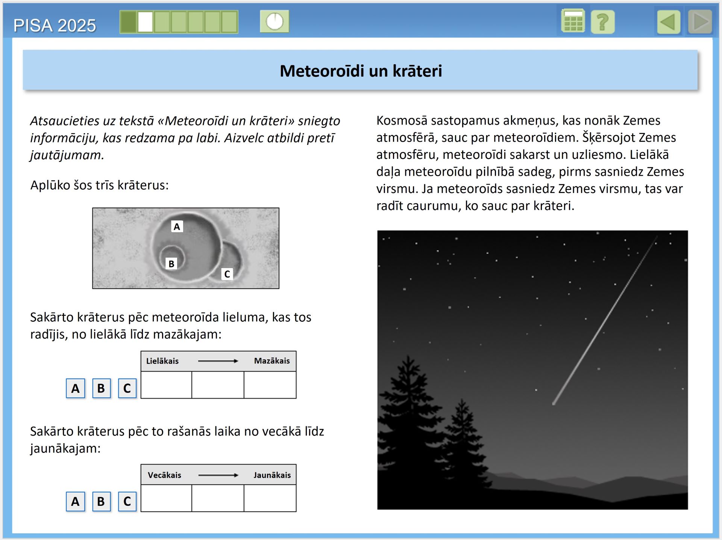Image resolution: width=722 pixels, height=540 pixels.
Task: Click first slot under Lielākais
Action: point(166,385)
